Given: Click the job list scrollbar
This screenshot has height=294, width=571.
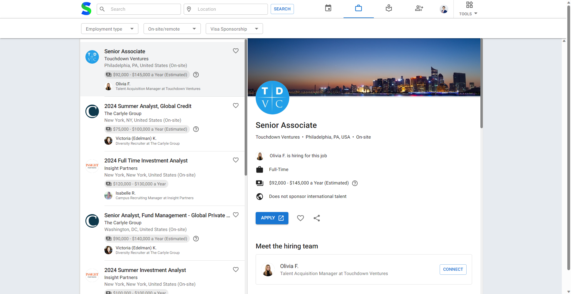Looking at the screenshot, I should 246,107.
